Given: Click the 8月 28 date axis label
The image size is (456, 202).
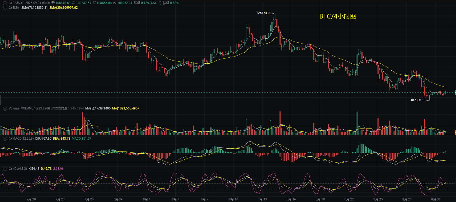Looking at the screenshot, I should [407, 199].
